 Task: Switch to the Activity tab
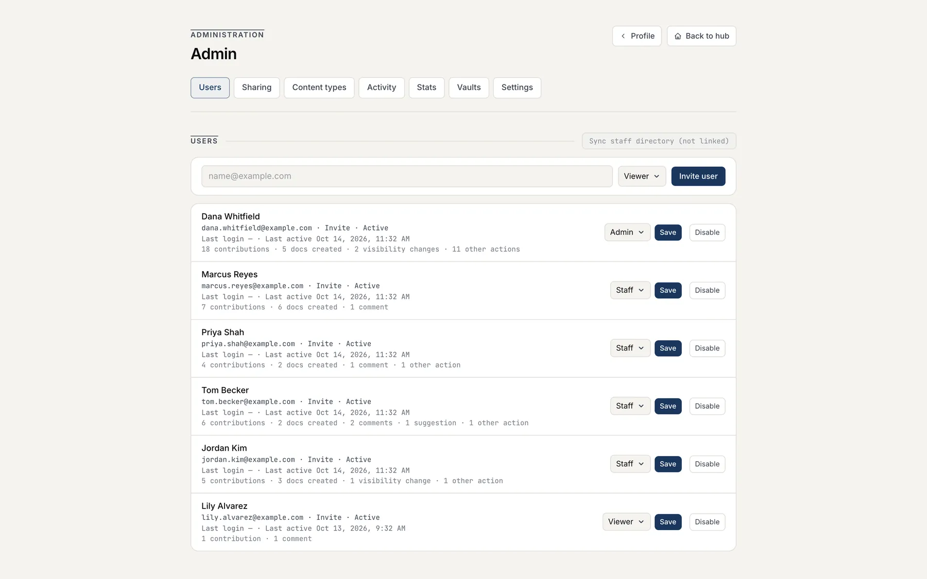pyautogui.click(x=382, y=87)
